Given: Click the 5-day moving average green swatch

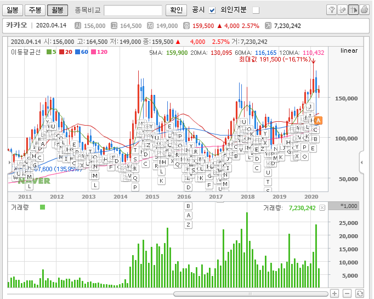Looking at the screenshot, I should (x=49, y=52).
